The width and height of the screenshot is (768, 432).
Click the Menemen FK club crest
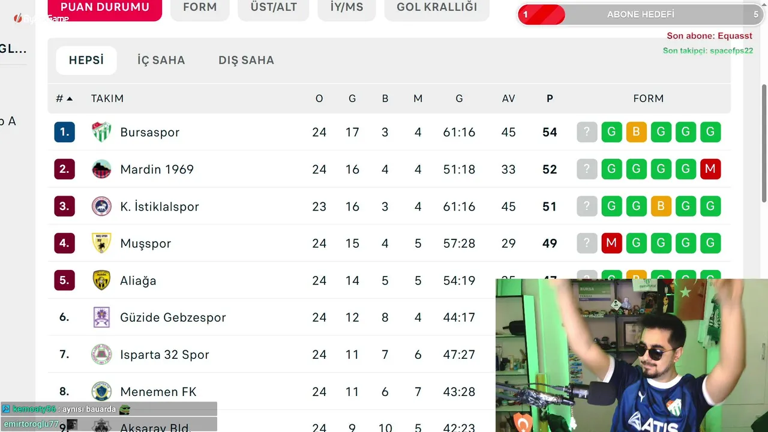(x=101, y=392)
